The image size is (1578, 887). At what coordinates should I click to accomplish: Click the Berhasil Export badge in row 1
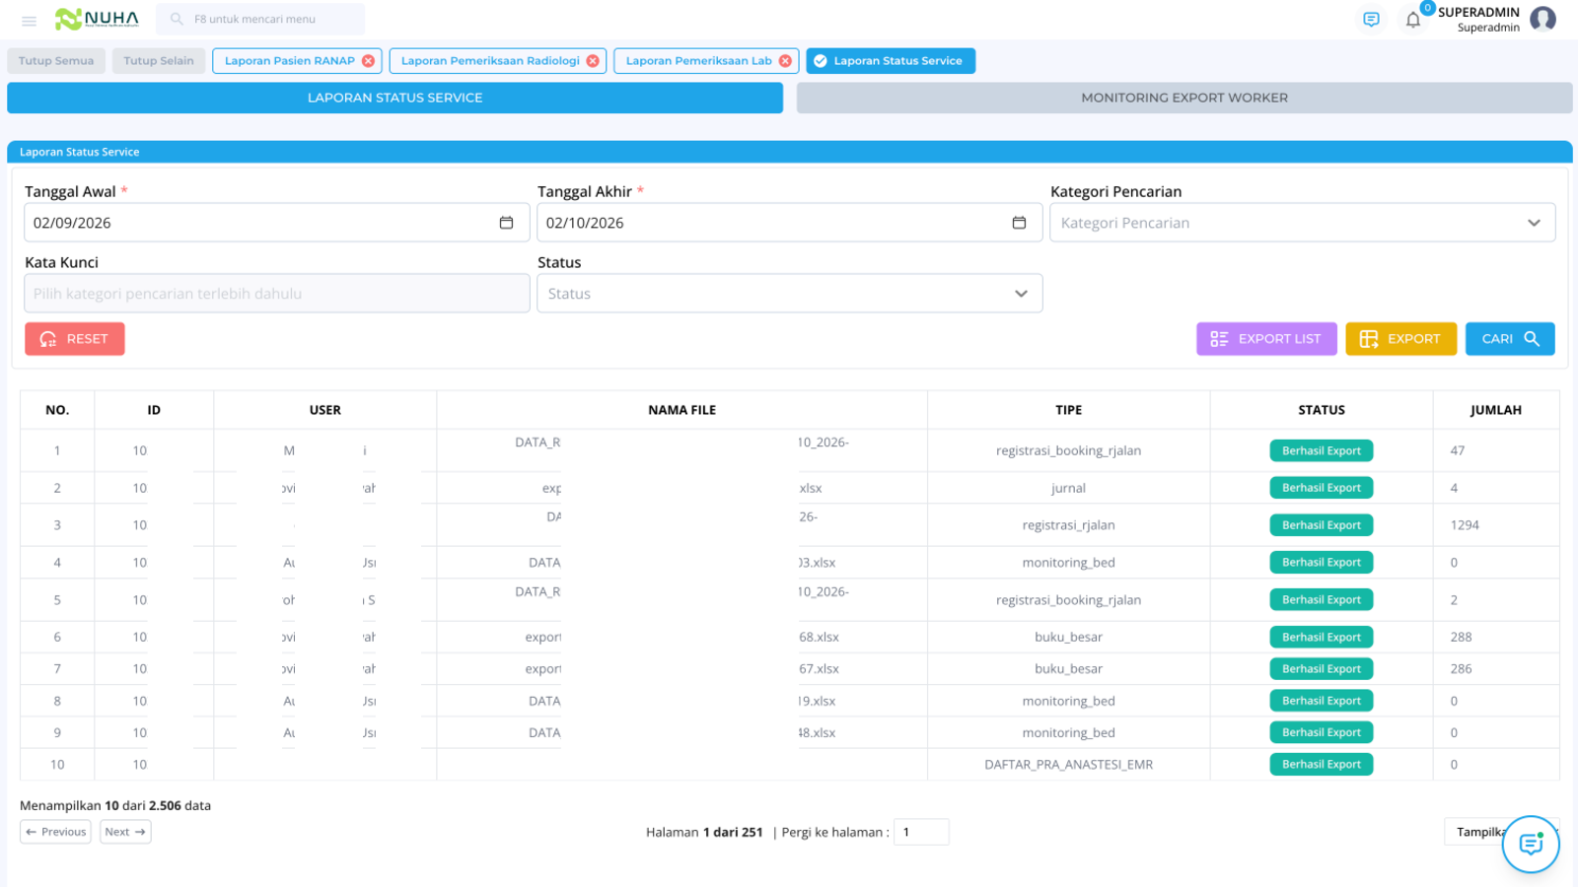pyautogui.click(x=1322, y=450)
